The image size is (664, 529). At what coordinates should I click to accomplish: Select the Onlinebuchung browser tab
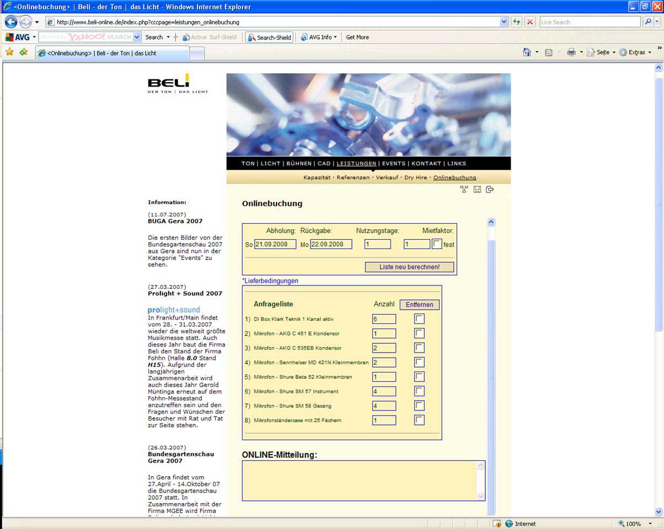tap(113, 53)
